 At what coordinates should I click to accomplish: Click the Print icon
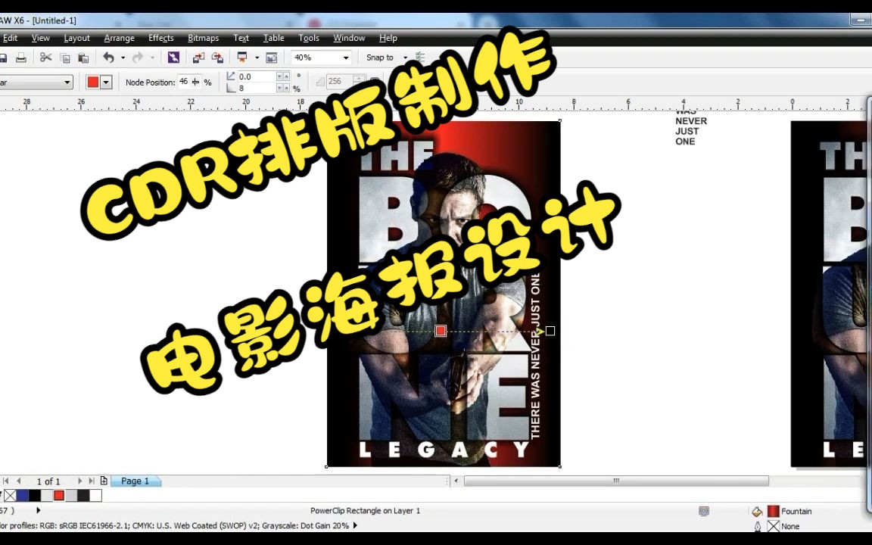tap(22, 57)
